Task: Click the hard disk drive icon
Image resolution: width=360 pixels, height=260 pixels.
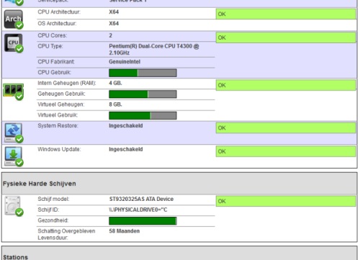Action: coord(14,206)
